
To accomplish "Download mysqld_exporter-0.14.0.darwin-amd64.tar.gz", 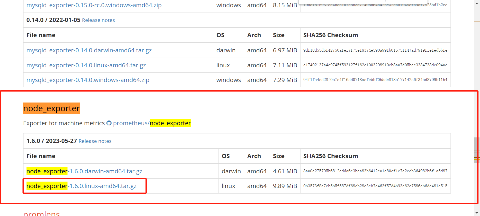I will (89, 50).
